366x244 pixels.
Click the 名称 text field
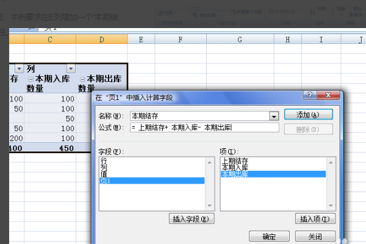coord(199,115)
